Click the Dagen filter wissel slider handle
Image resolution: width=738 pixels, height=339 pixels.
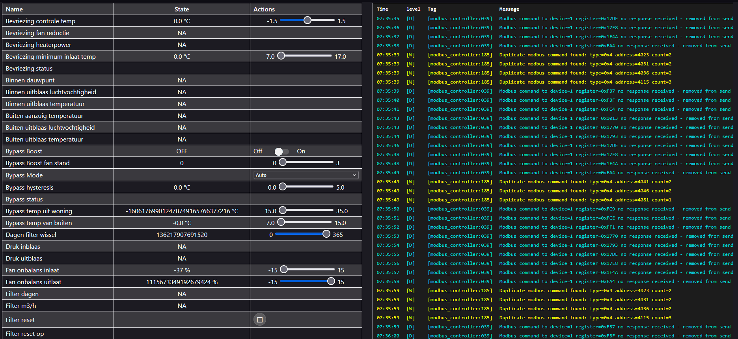coord(326,234)
